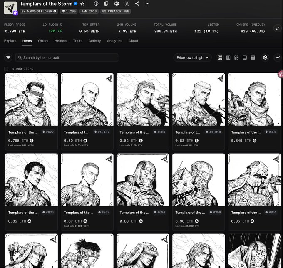
Task: Click the 1,200 supply badge
Action: [69, 11]
